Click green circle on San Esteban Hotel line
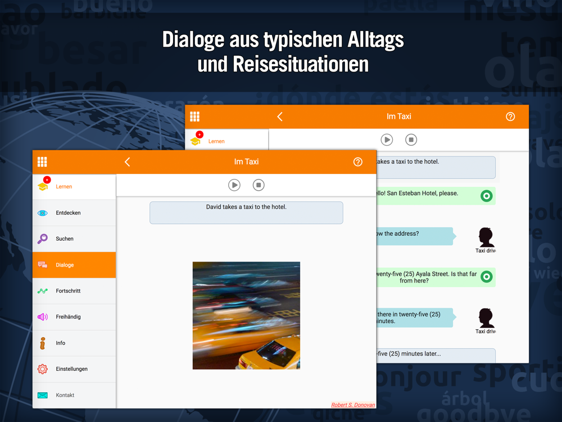Image resolution: width=562 pixels, height=422 pixels. [486, 196]
